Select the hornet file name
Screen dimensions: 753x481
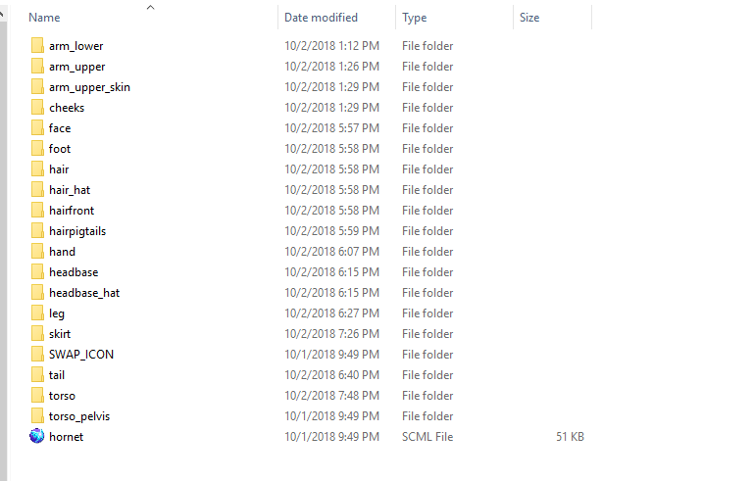tap(66, 437)
